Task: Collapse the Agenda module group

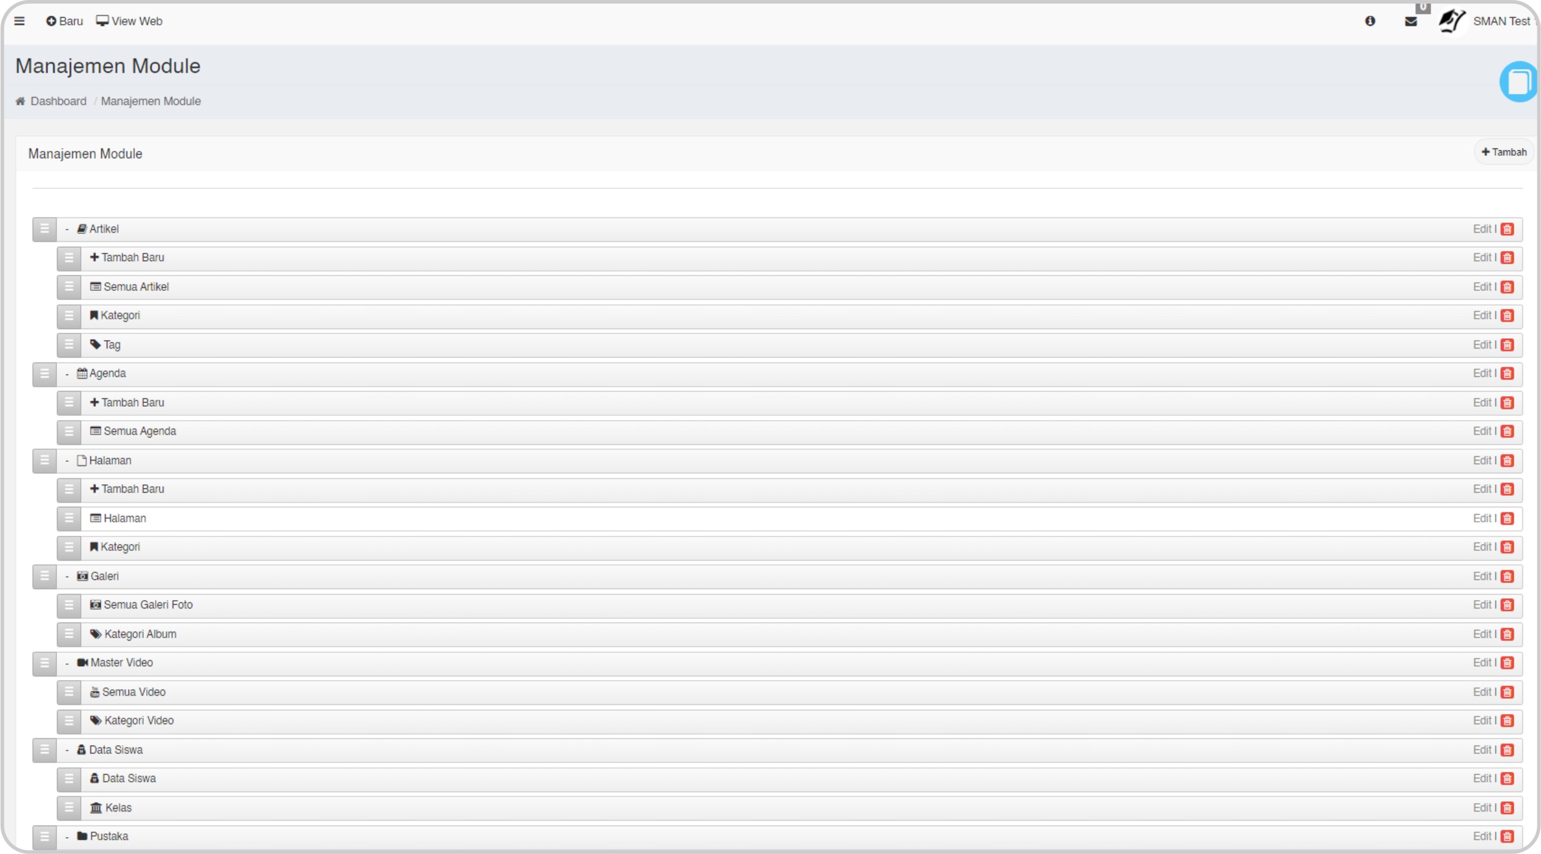Action: (x=67, y=374)
